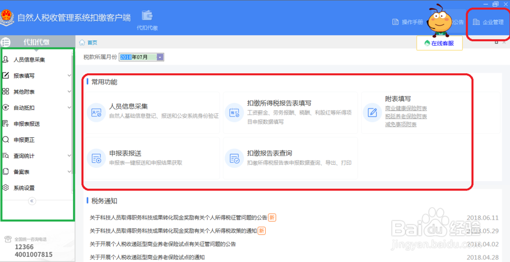This screenshot has height=262, width=510.
Task: Expand the 查询统计 chevron
Action: [69, 156]
